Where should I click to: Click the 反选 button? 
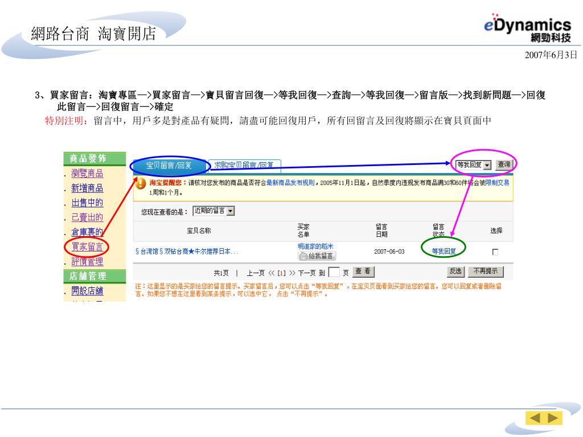tap(455, 271)
